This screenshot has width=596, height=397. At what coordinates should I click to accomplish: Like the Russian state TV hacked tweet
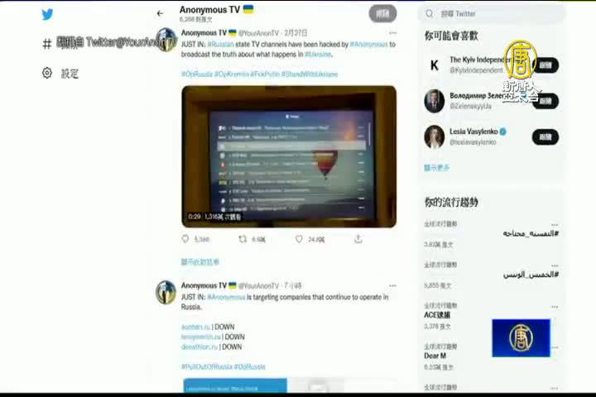pos(299,239)
